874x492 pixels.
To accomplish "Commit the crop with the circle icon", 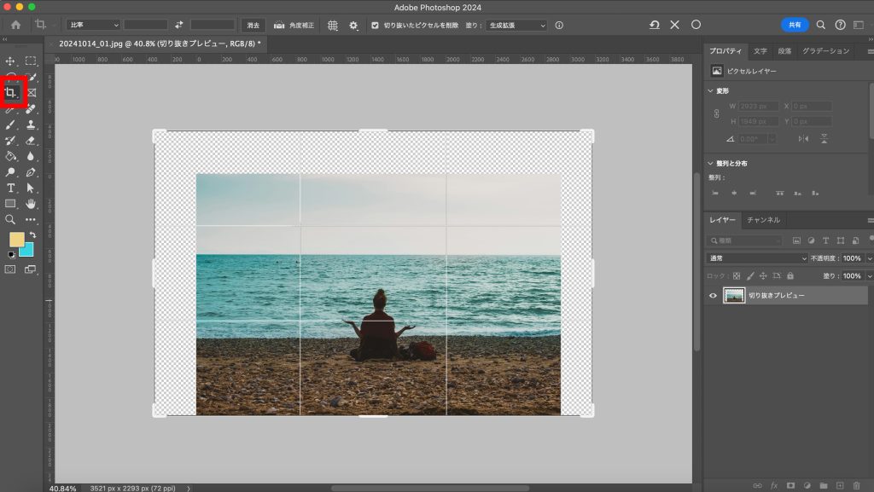I will pos(696,25).
